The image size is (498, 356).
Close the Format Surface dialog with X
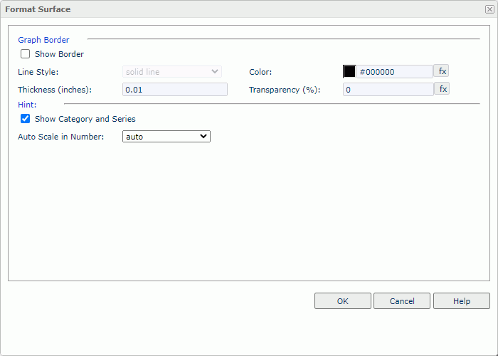[x=489, y=9]
